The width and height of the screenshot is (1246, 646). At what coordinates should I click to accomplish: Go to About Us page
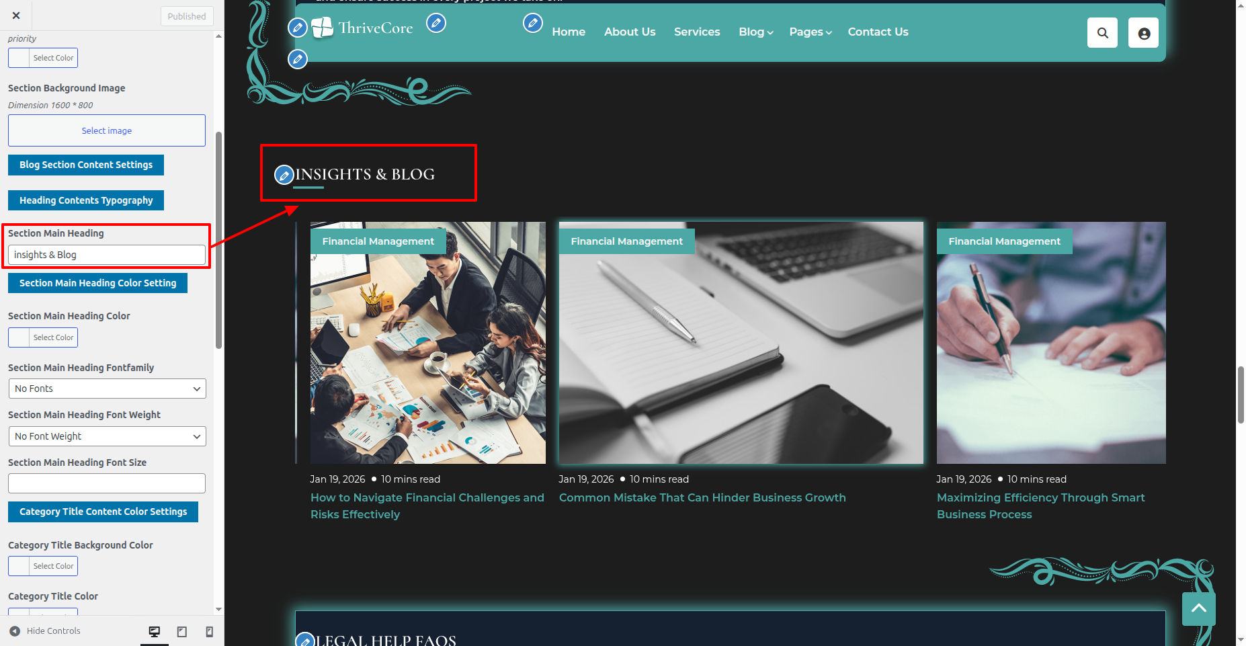coord(629,32)
